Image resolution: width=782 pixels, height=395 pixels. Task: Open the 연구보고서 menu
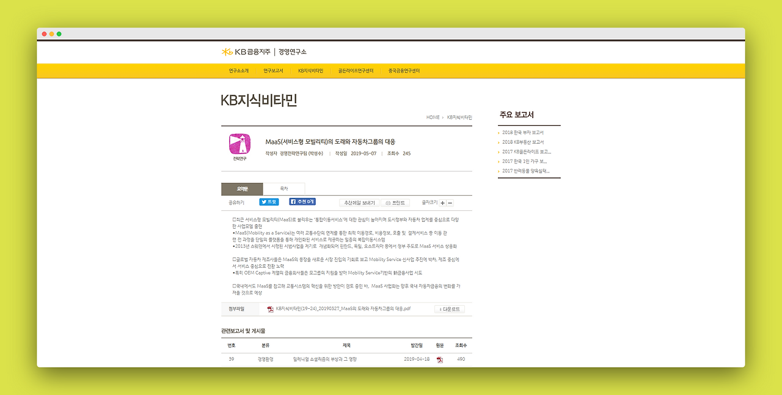tap(273, 71)
